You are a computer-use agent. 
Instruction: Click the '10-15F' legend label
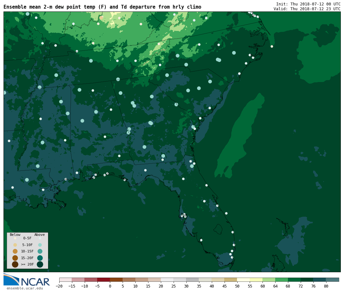(27, 251)
